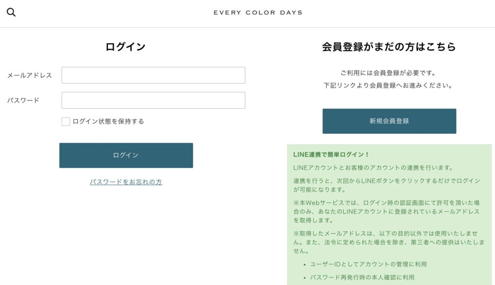Select the ユーザーIDとしてアカウントの管理に利用 bullet
This screenshot has width=495, height=285.
368,264
